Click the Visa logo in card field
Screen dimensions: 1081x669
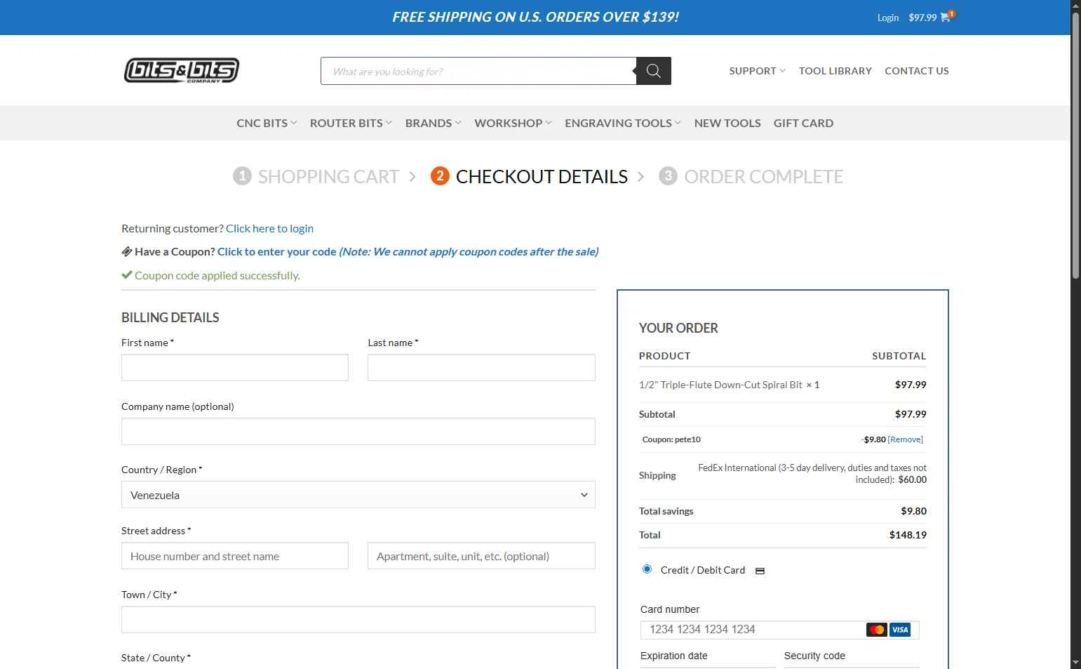coord(900,630)
